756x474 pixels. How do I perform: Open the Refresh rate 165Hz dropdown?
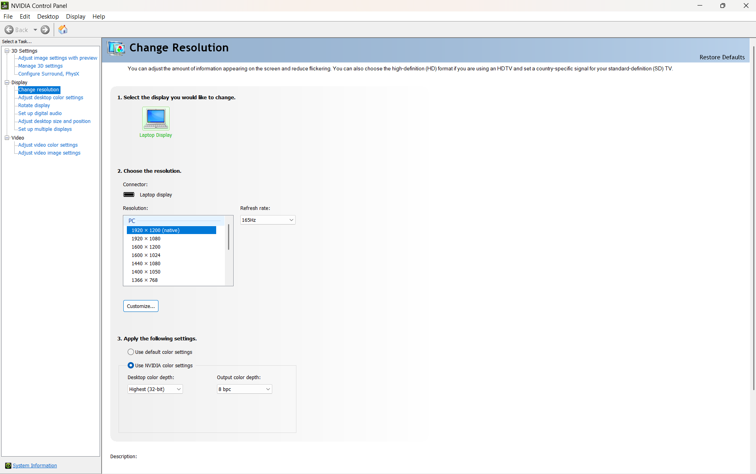(x=268, y=220)
